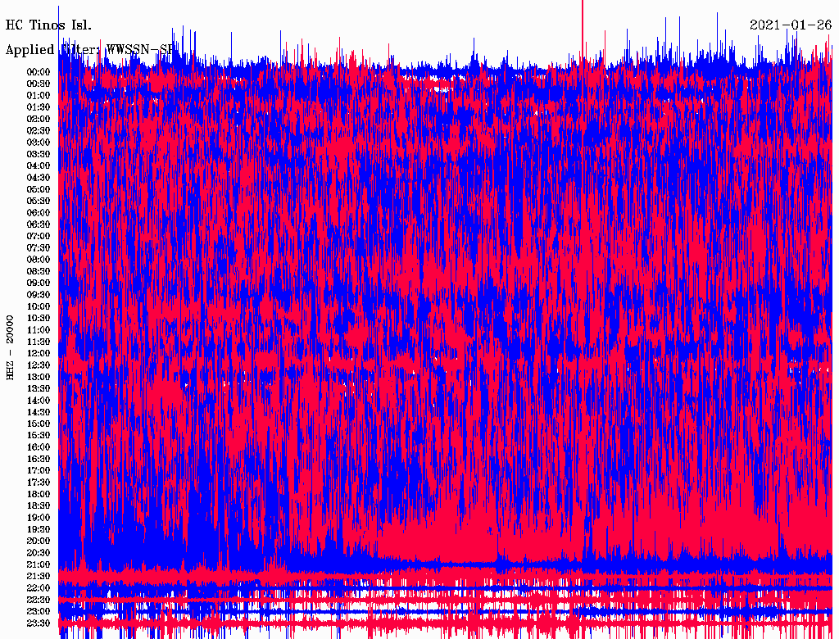Select the 23:30 time label
Screen dimensions: 839x639
[38, 623]
